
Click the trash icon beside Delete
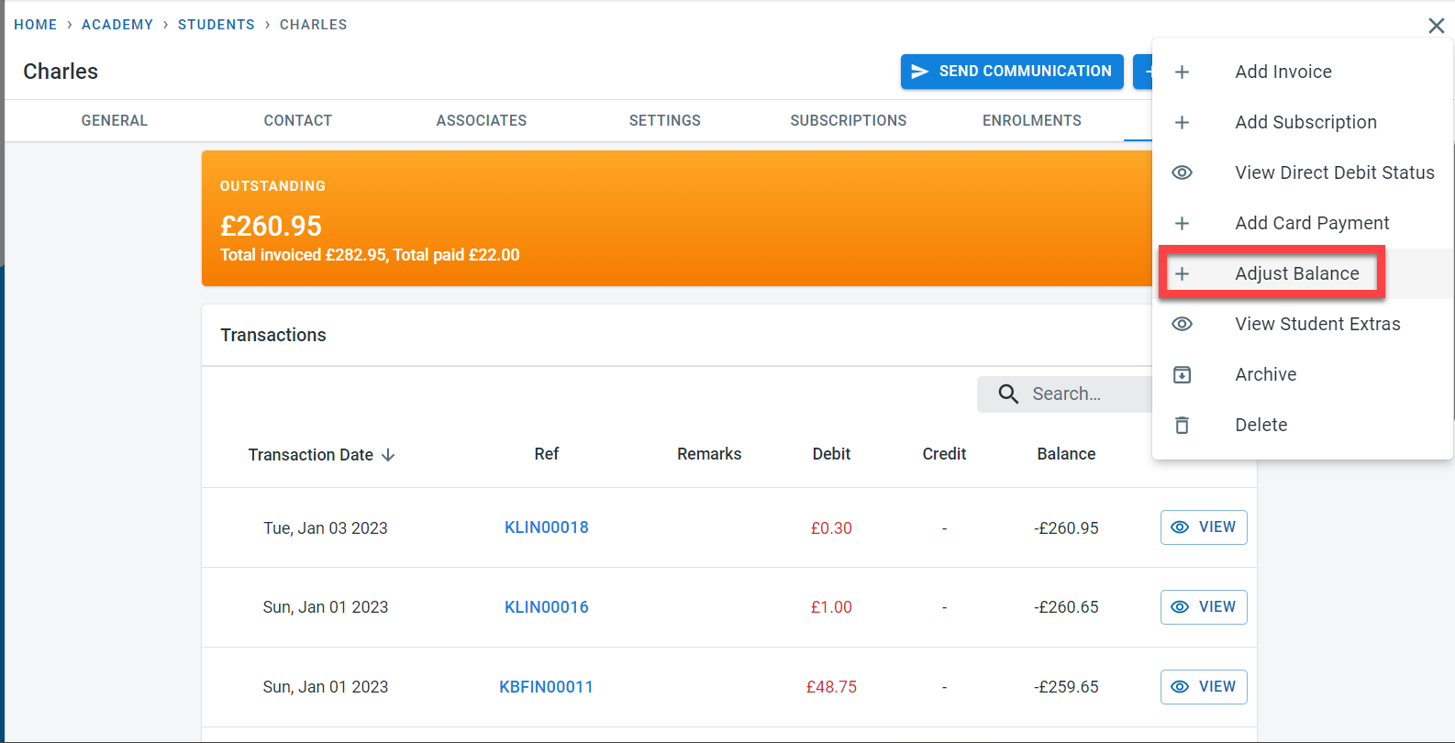tap(1182, 425)
